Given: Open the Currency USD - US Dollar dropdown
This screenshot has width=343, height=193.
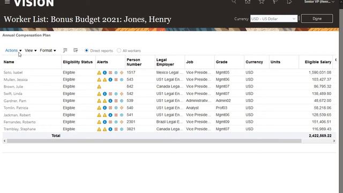Looking at the screenshot, I should click(x=274, y=19).
